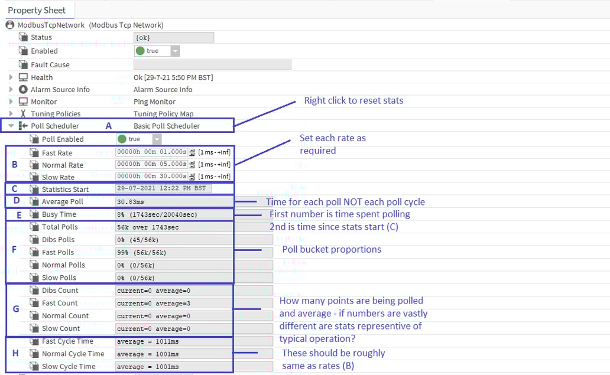Viewport: 610px width, 375px height.
Task: Click the Fast Rate stepper arrows
Action: tap(192, 153)
